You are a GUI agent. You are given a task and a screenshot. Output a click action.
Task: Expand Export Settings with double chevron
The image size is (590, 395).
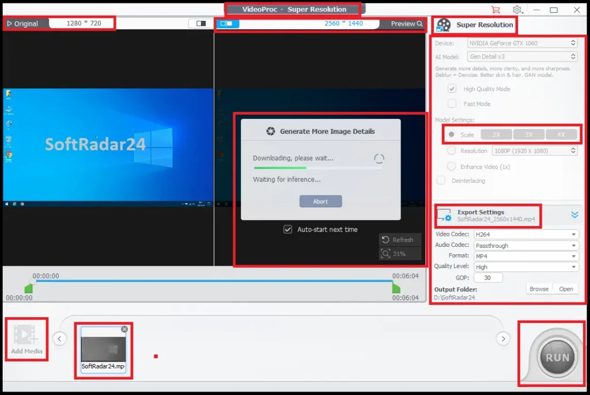(x=574, y=215)
